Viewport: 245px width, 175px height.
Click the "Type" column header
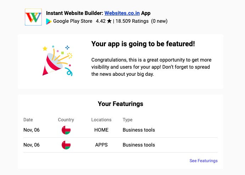[x=128, y=120]
